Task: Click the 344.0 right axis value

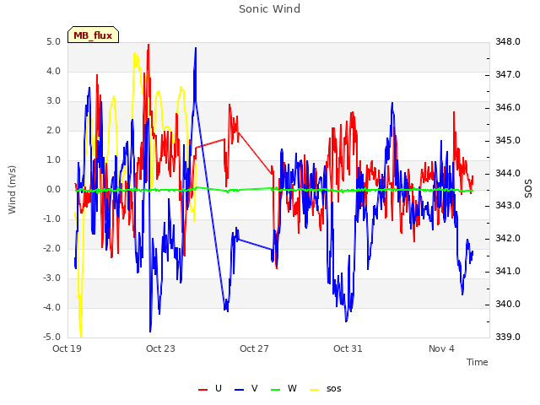Action: [x=508, y=173]
